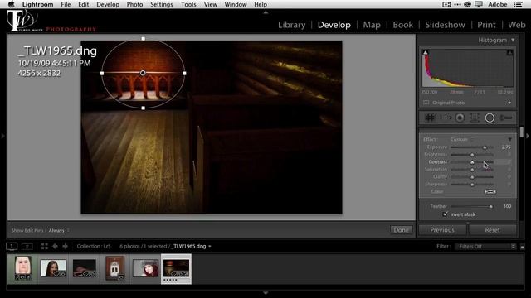Viewport: 531px width, 298px height.
Task: Open the File menu
Action: point(66,4)
